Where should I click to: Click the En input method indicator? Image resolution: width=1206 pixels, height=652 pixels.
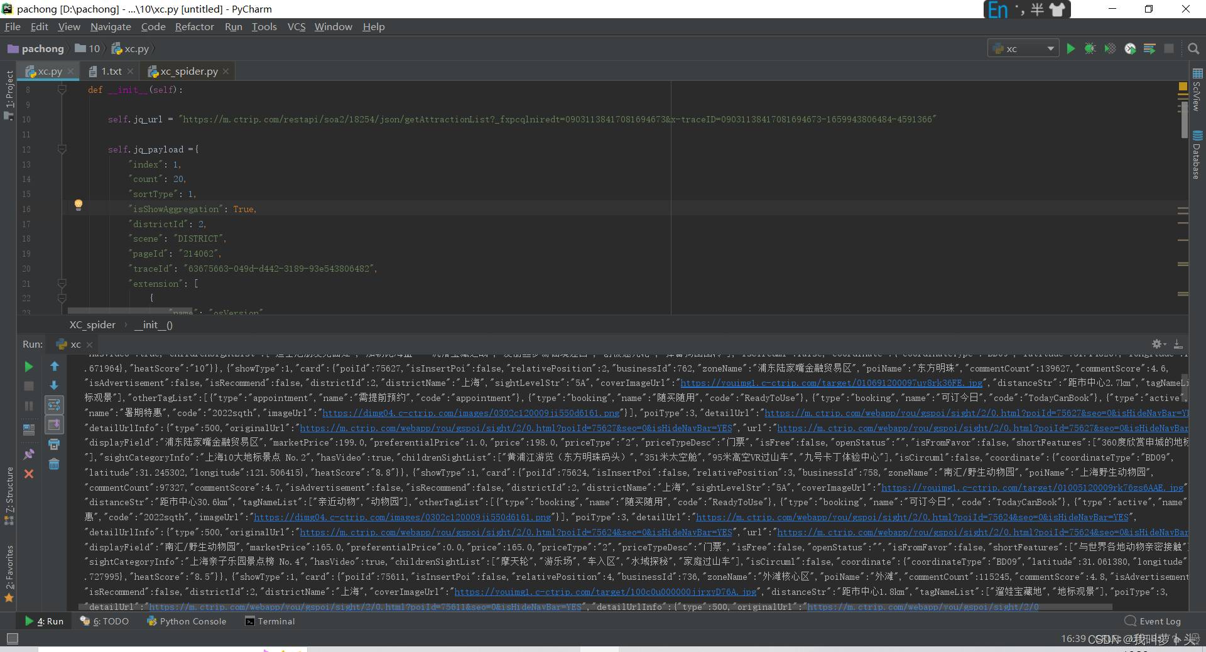click(997, 9)
